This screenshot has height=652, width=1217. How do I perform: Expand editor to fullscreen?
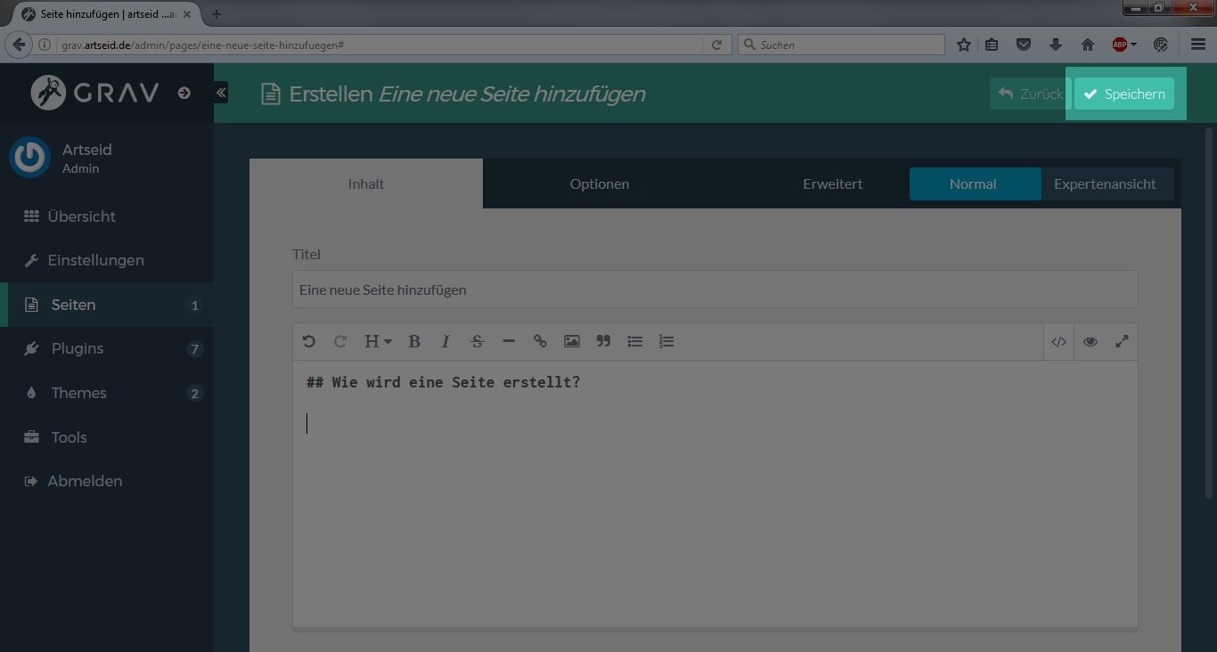(1122, 341)
